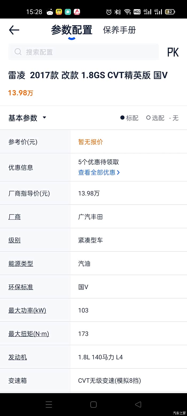Open the 级别 term explanation
The image size is (187, 416).
15,240
